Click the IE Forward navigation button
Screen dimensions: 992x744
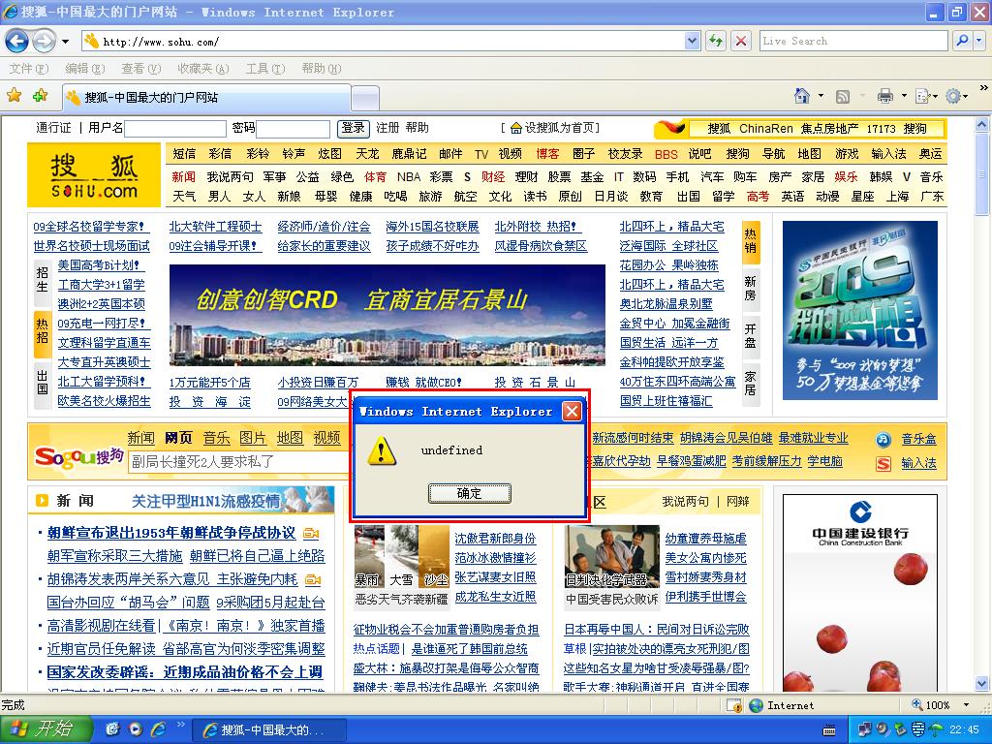tap(44, 42)
